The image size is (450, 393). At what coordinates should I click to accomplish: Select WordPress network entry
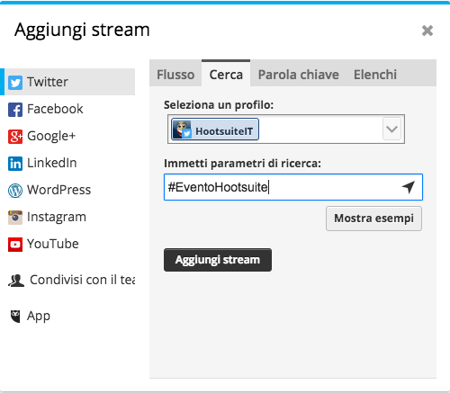pos(67,190)
